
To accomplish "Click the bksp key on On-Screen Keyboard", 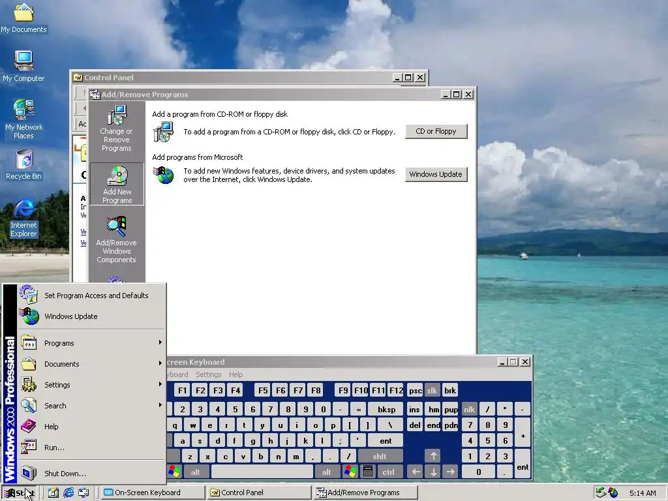I will tap(386, 410).
